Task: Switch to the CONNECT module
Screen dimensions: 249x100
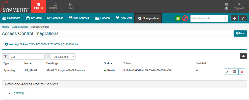Action: 55,6
